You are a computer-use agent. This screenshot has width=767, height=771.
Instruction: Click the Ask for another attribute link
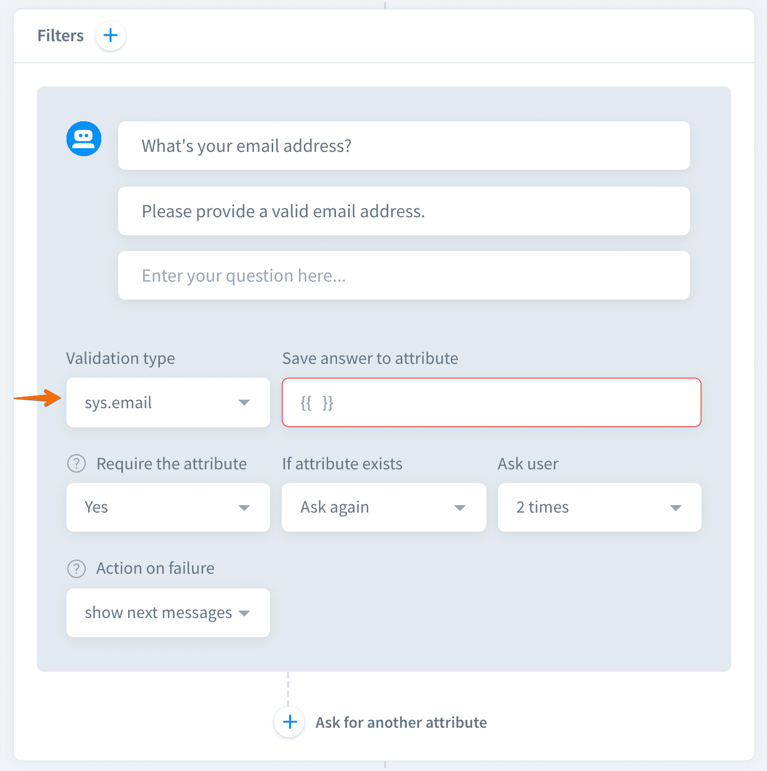pos(401,722)
